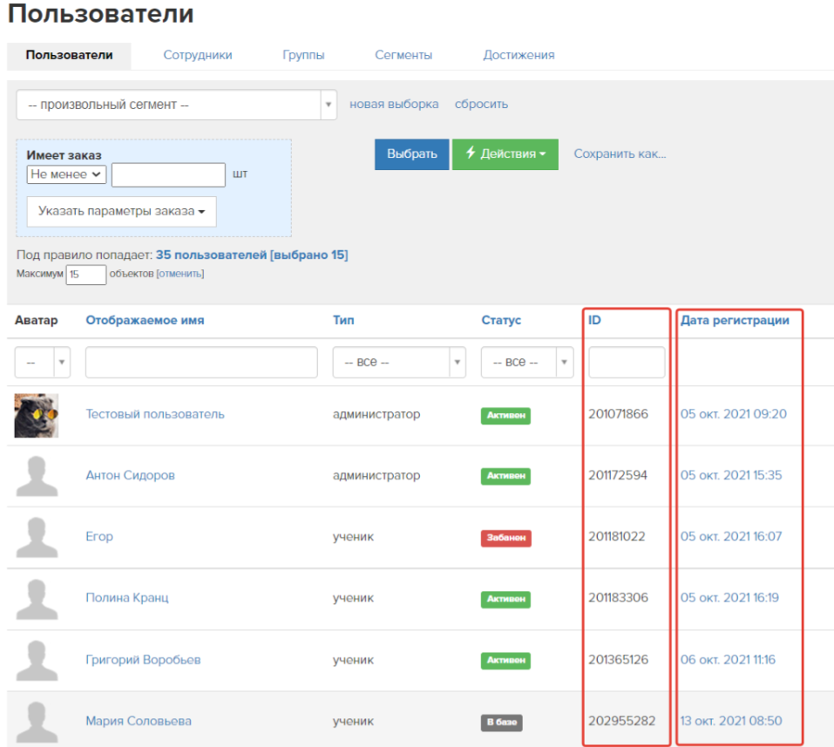Click the Сохранить как... link
The height and width of the screenshot is (747, 834).
pyautogui.click(x=620, y=153)
